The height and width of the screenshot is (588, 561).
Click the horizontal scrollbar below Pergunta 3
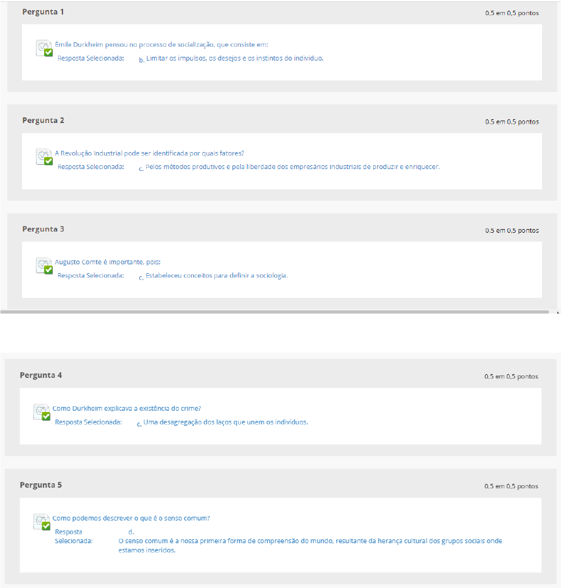pos(274,312)
